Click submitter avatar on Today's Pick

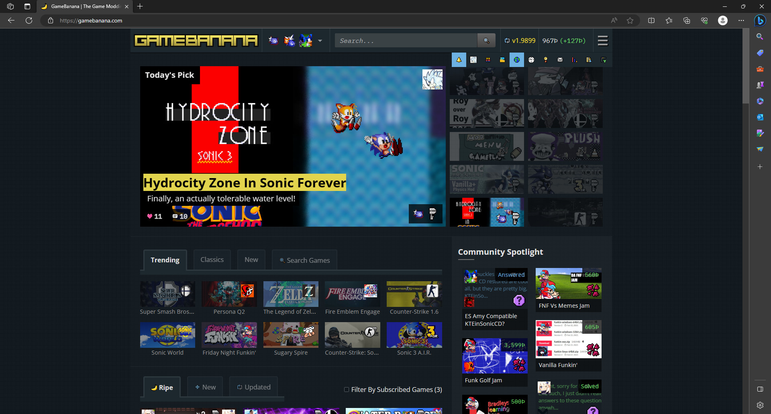pyautogui.click(x=432, y=79)
